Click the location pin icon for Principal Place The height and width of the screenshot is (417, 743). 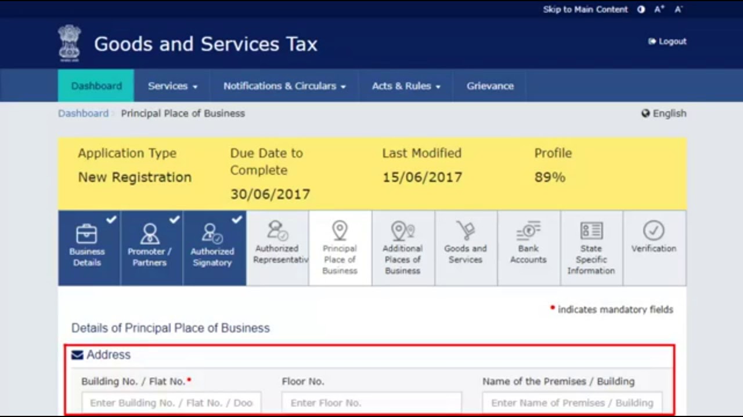(x=340, y=231)
